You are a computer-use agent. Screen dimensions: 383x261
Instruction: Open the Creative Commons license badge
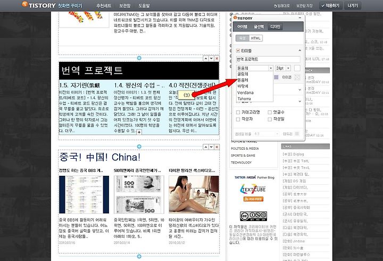pos(253,216)
